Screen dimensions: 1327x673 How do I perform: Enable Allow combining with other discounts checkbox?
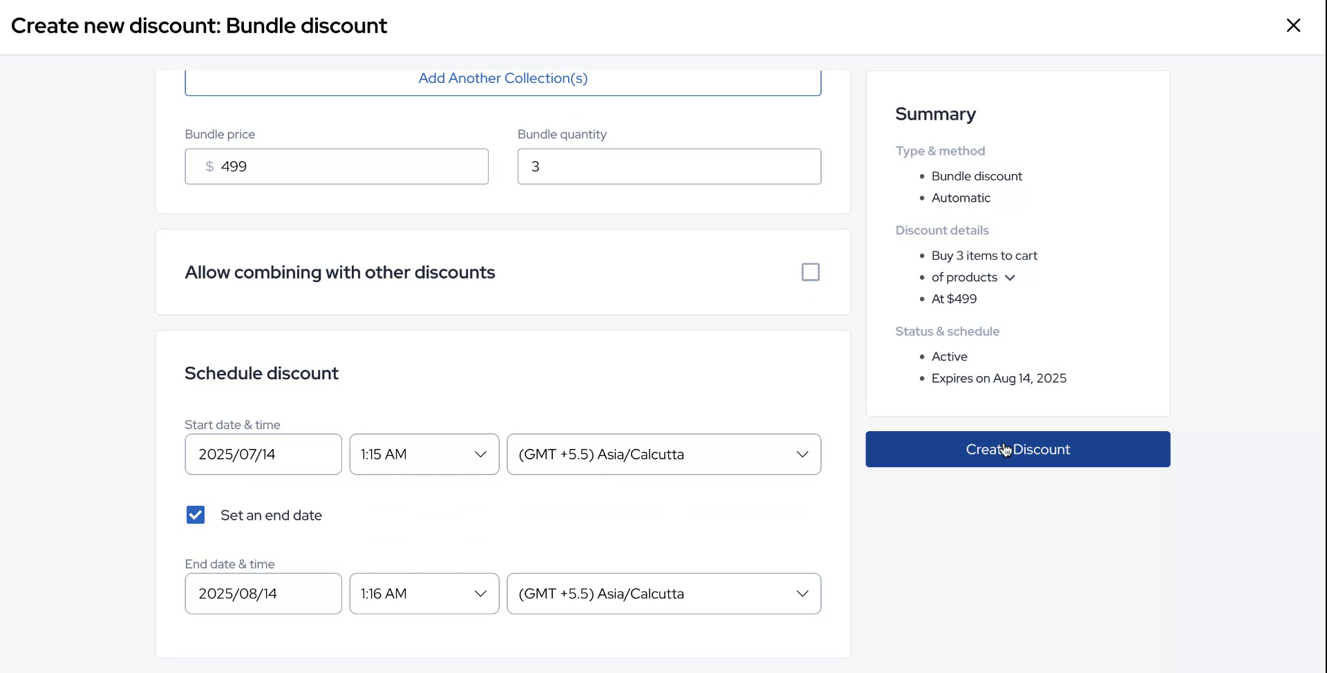click(810, 272)
